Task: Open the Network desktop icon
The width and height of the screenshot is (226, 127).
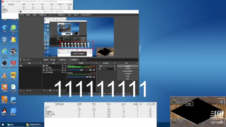Action: tap(5, 29)
